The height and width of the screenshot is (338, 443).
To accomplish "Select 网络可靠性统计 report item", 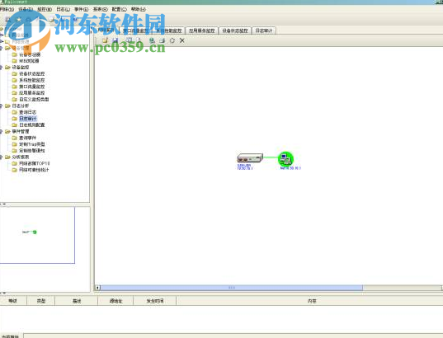I will click(34, 170).
